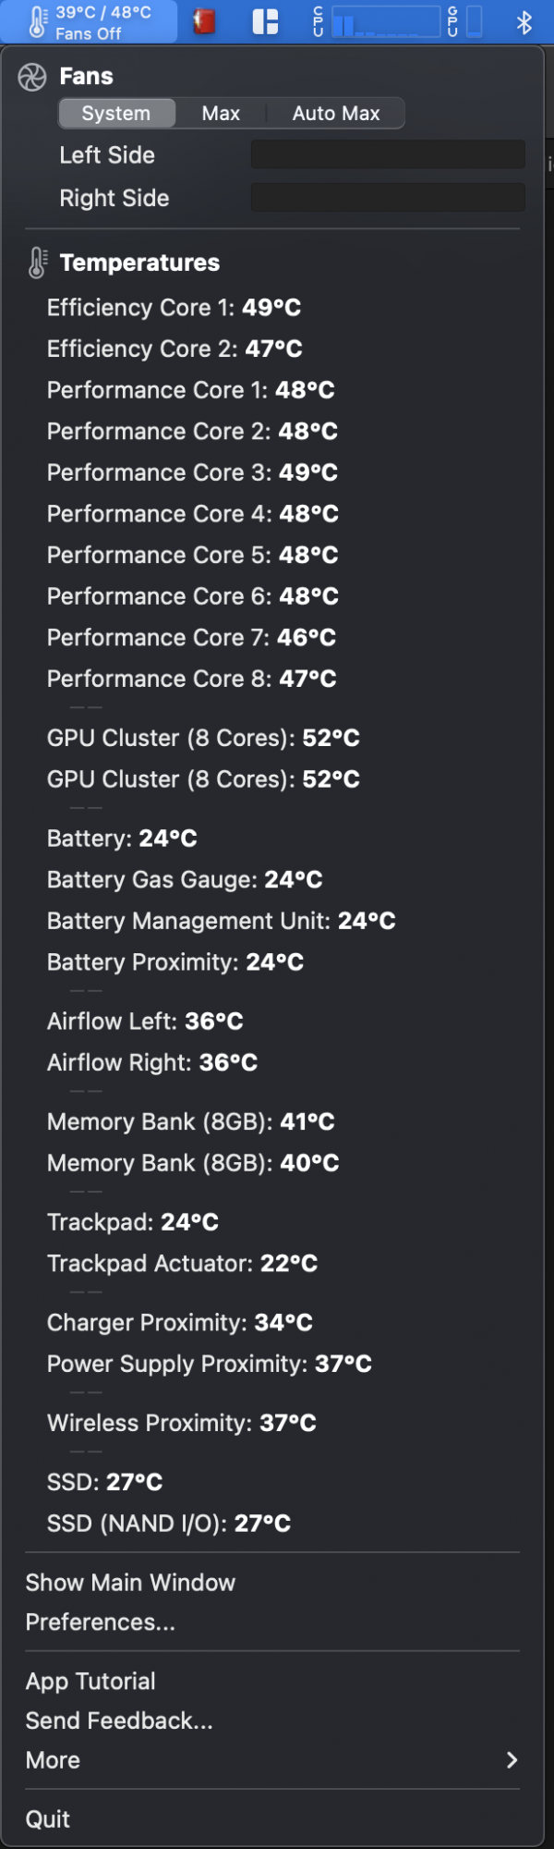The image size is (554, 1849).
Task: Click the Macs Fan Control temperature menu bar item
Action: click(x=90, y=22)
